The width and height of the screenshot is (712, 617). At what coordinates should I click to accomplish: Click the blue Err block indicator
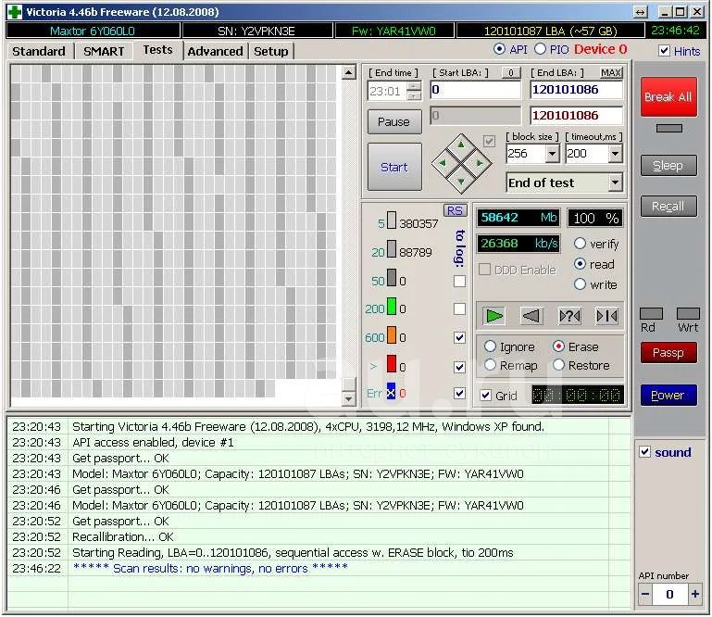pos(391,392)
